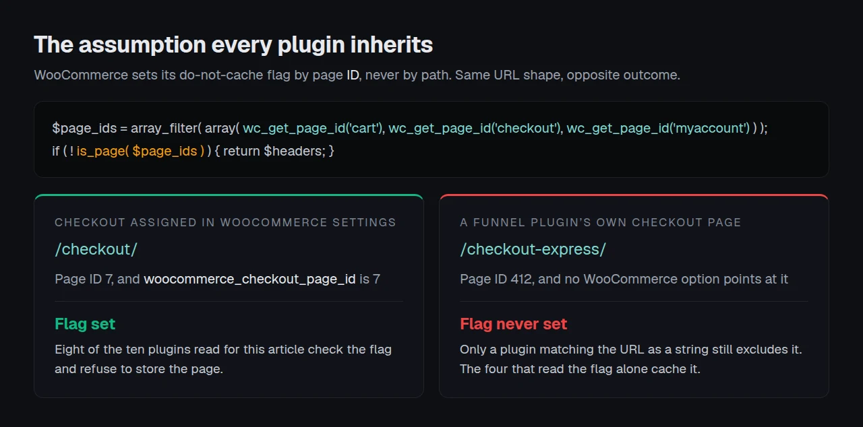Click the green "Flag set" heading
Image resolution: width=863 pixels, height=427 pixels.
click(85, 324)
